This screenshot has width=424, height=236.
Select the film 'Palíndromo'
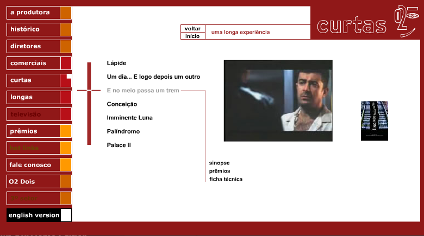[x=123, y=131]
